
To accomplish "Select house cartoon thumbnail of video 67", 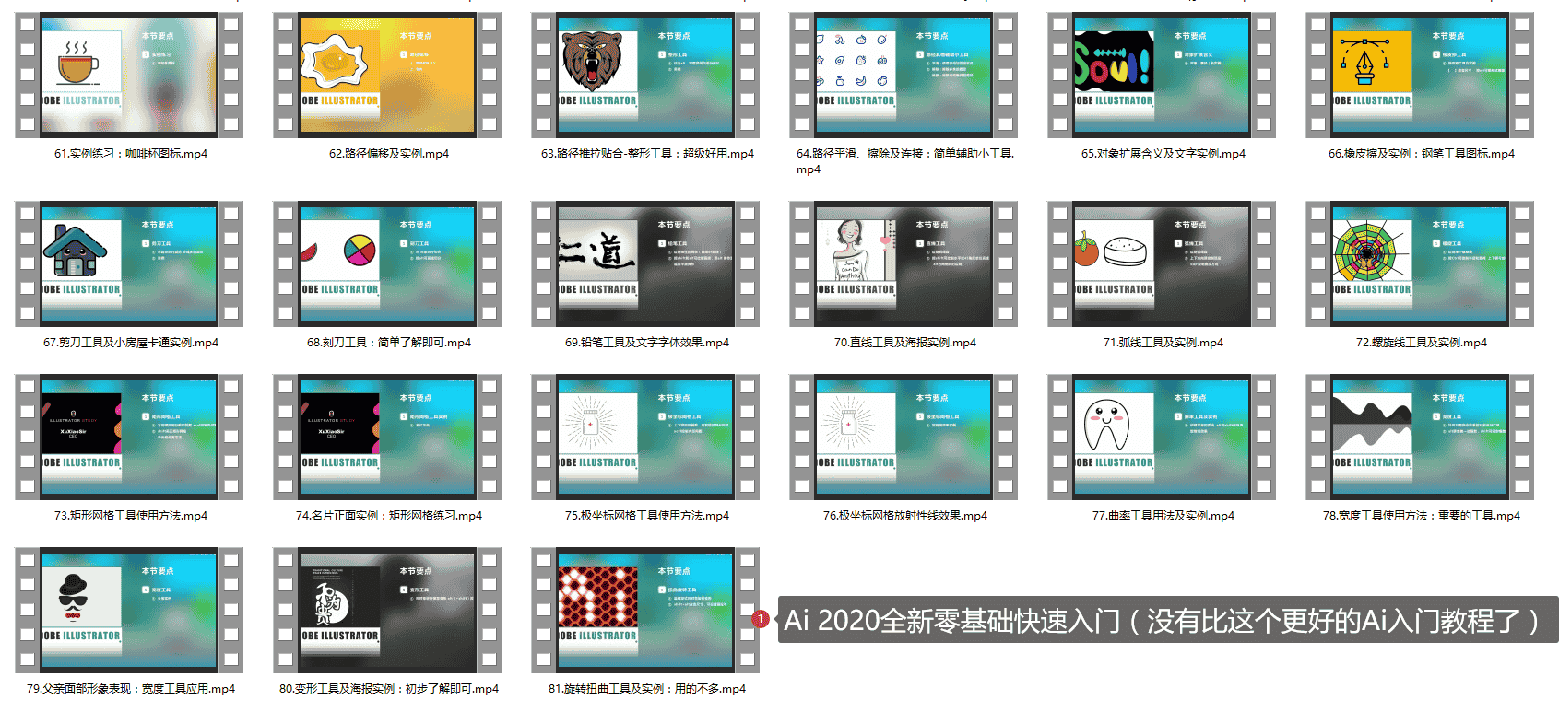I will pos(129,263).
